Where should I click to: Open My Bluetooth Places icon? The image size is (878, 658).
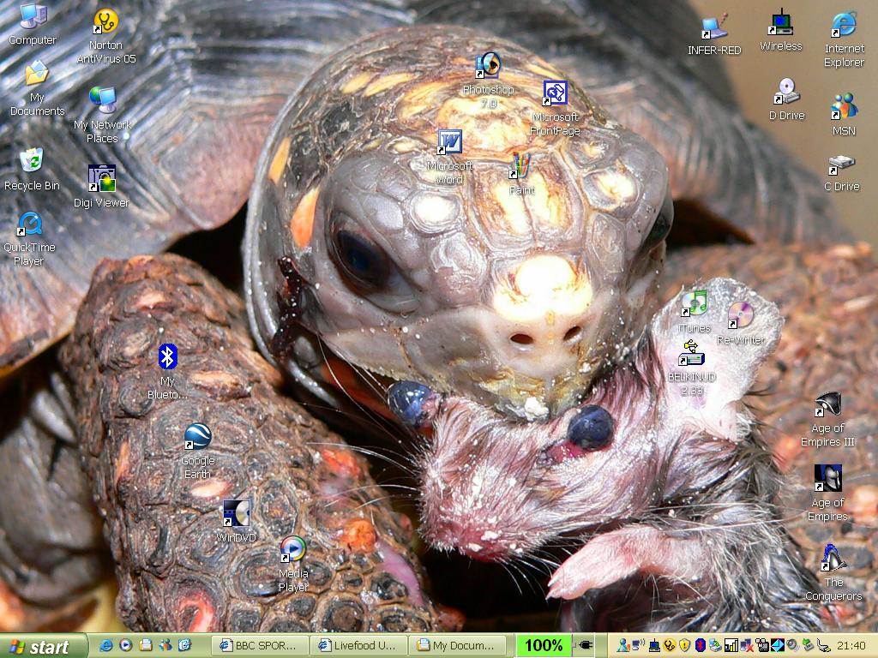click(x=167, y=372)
